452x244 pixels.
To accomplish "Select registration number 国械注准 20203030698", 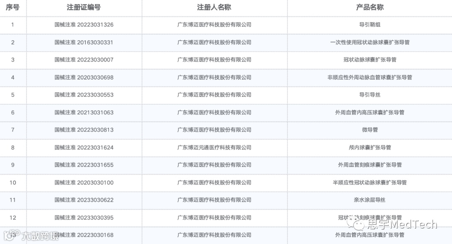I will coord(84,77).
